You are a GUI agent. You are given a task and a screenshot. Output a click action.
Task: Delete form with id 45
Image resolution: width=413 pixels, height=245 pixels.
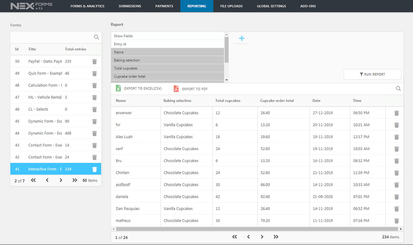(95, 121)
